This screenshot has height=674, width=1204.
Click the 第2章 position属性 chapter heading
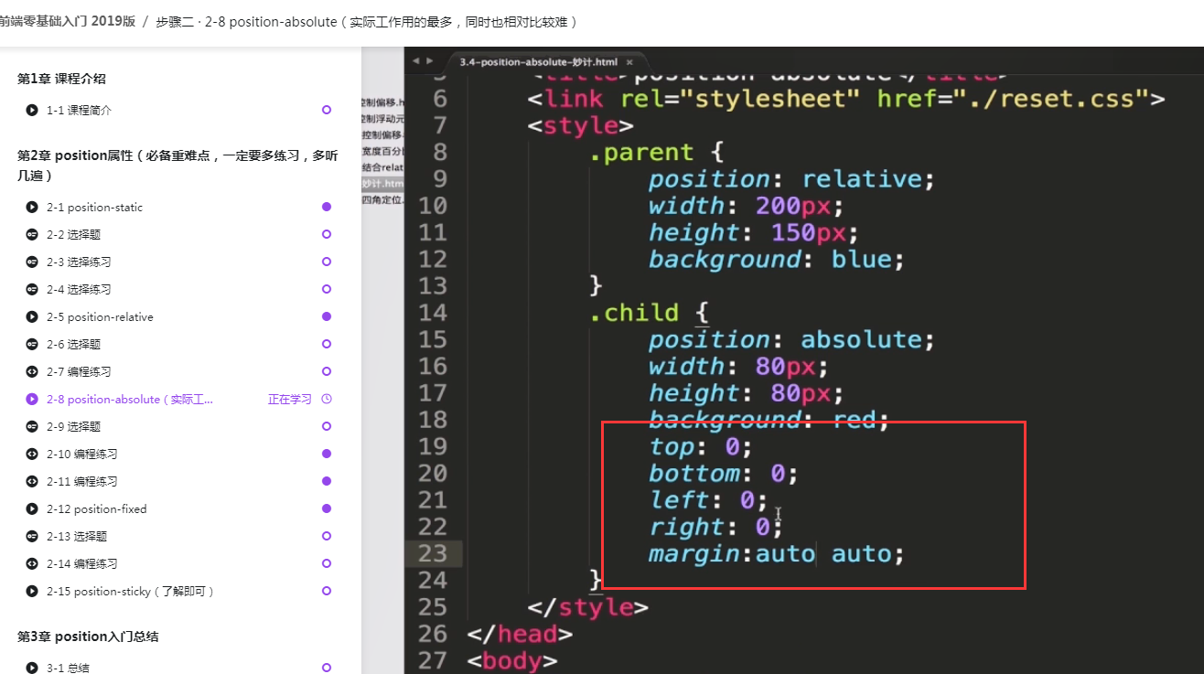click(x=177, y=166)
